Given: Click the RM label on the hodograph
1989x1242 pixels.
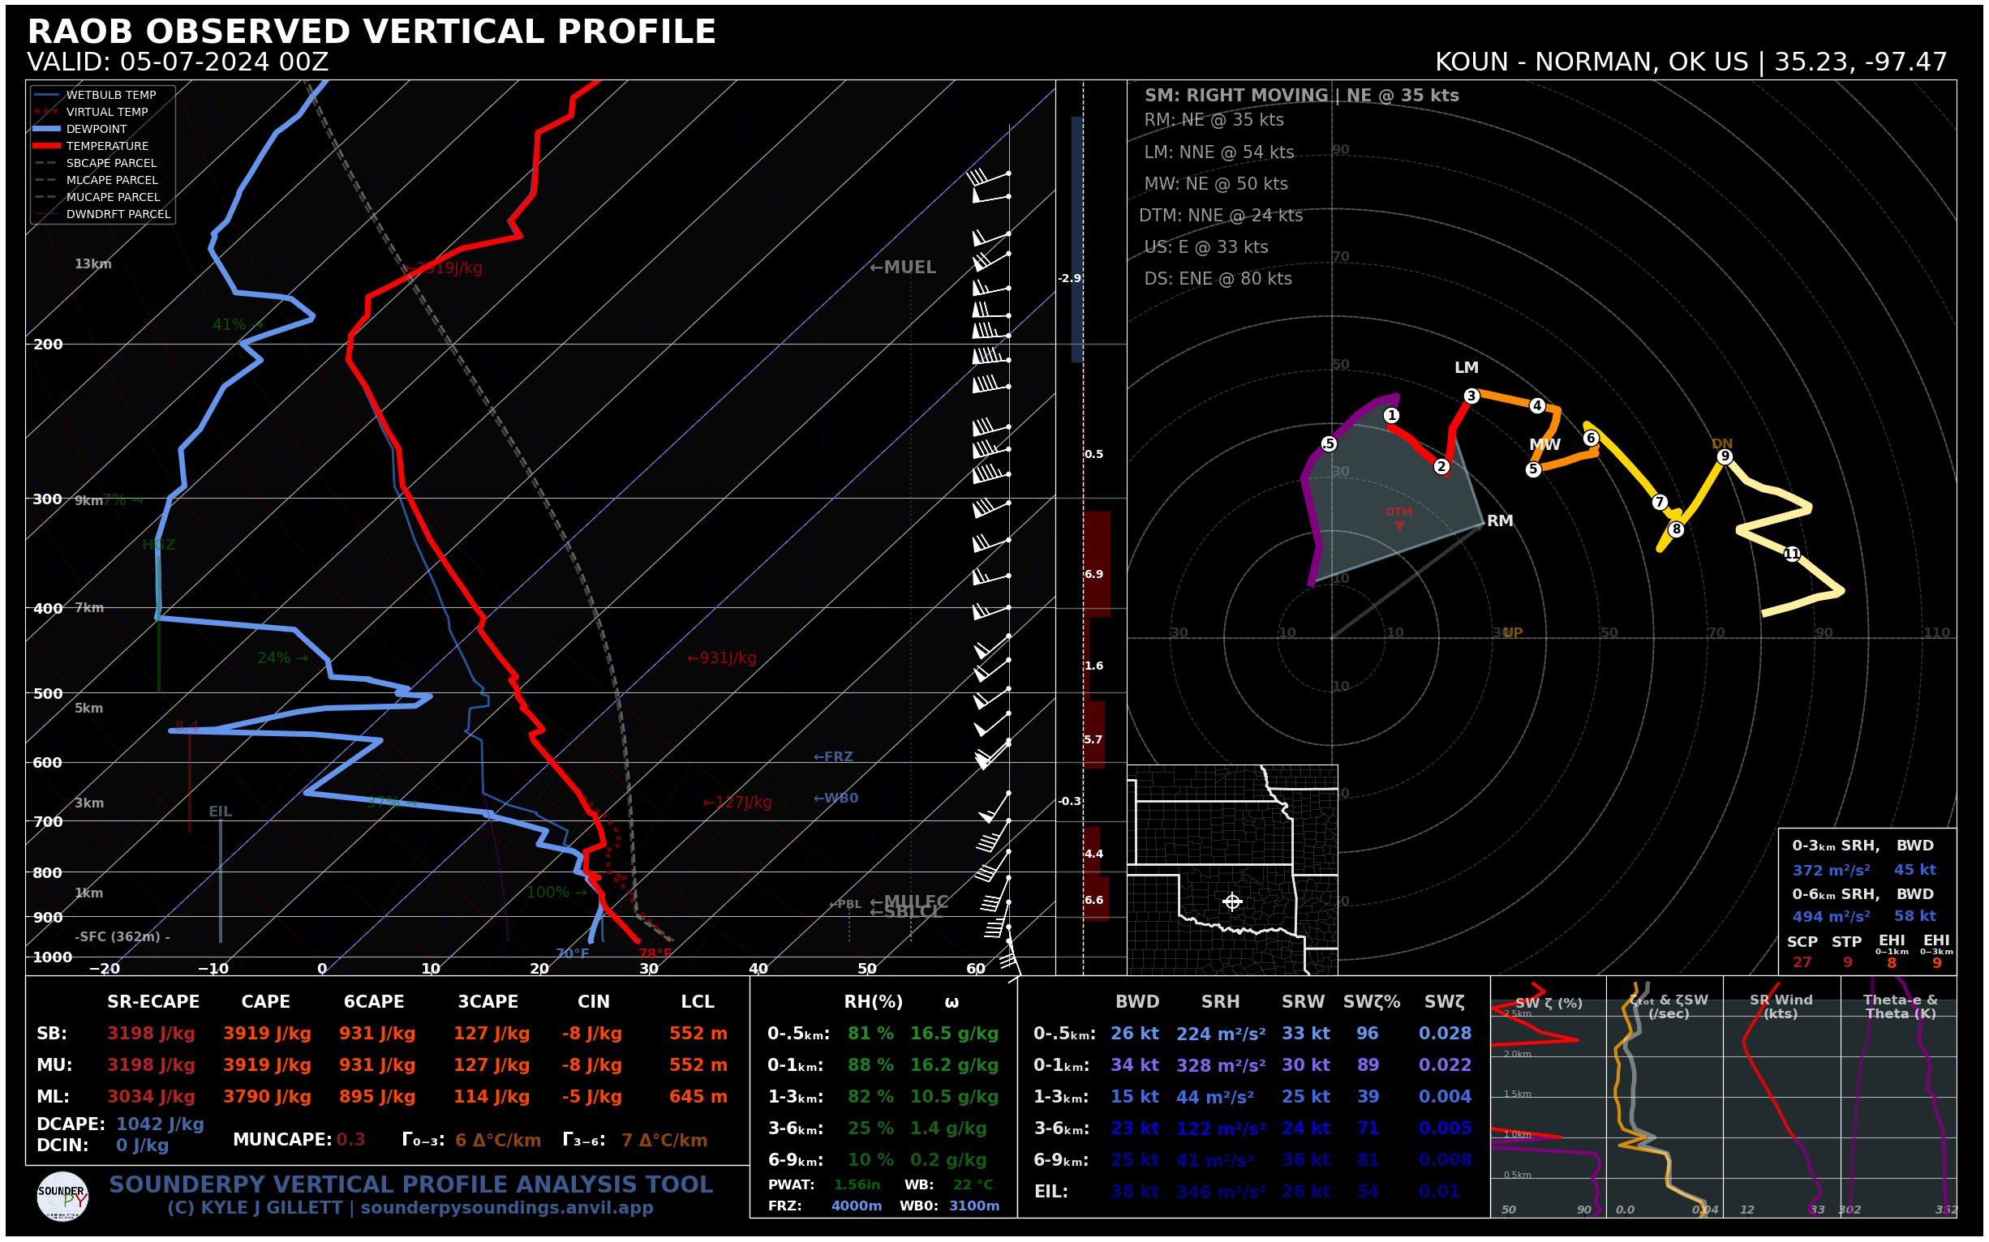Looking at the screenshot, I should point(1500,520).
